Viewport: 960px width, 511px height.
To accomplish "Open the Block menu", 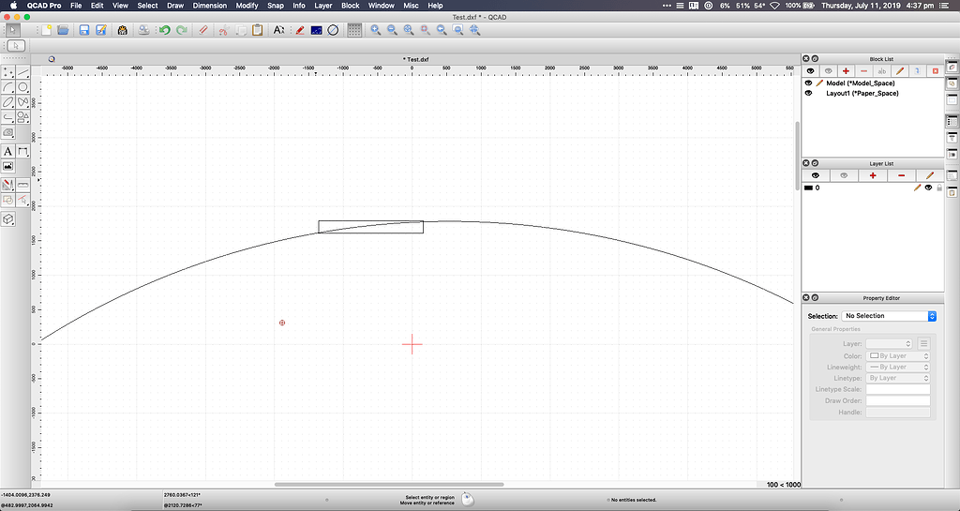I will point(351,6).
